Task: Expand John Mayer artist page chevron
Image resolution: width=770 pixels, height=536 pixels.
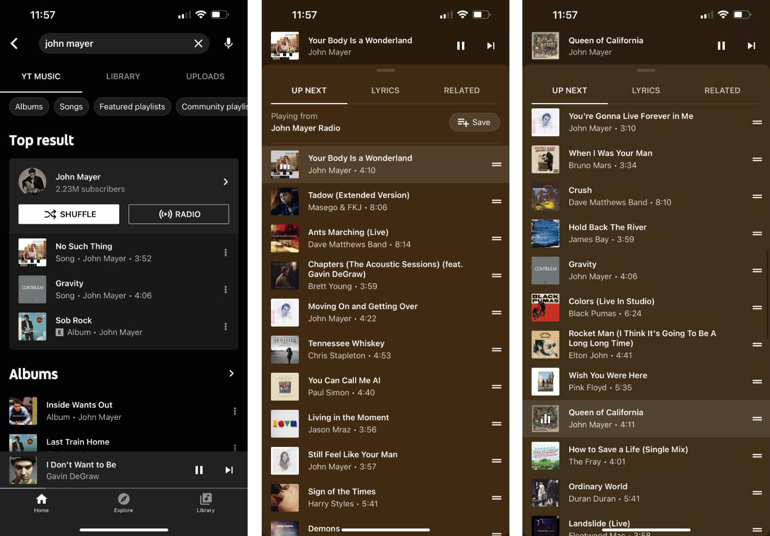Action: coord(225,182)
